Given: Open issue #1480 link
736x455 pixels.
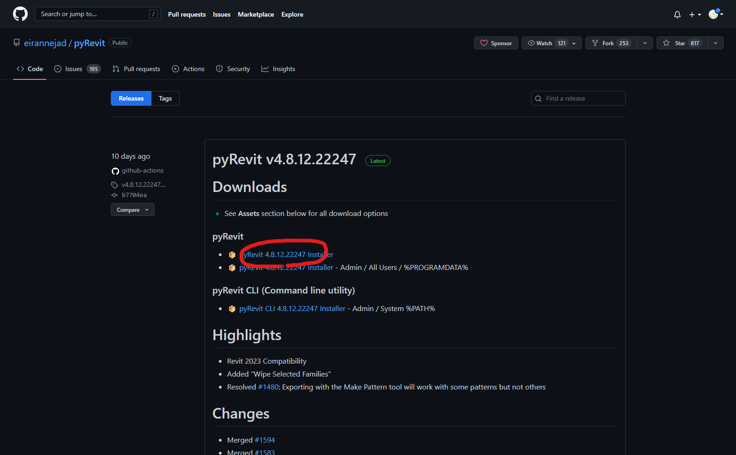Looking at the screenshot, I should [268, 387].
